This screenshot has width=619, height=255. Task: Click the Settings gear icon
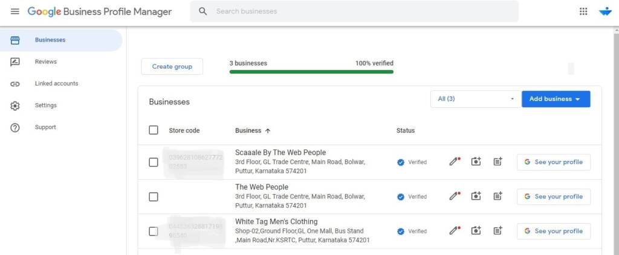(15, 106)
